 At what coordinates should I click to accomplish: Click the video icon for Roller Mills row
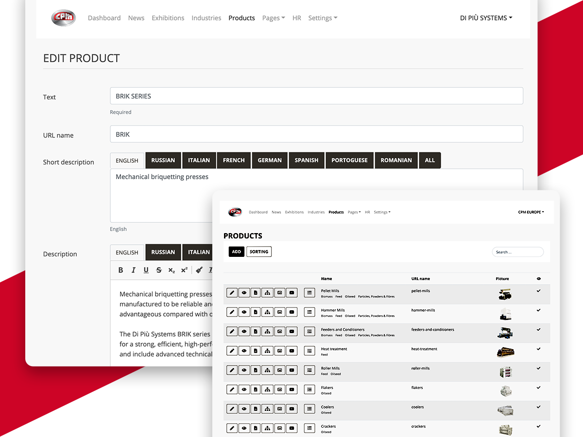(291, 370)
